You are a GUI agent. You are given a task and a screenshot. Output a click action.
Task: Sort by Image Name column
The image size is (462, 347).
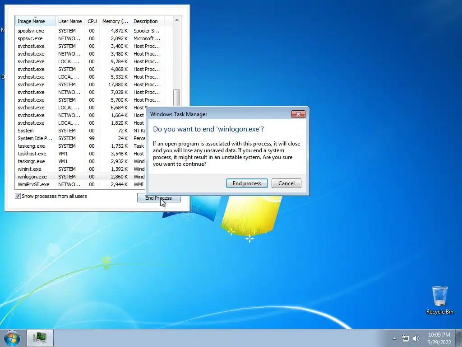tap(35, 21)
